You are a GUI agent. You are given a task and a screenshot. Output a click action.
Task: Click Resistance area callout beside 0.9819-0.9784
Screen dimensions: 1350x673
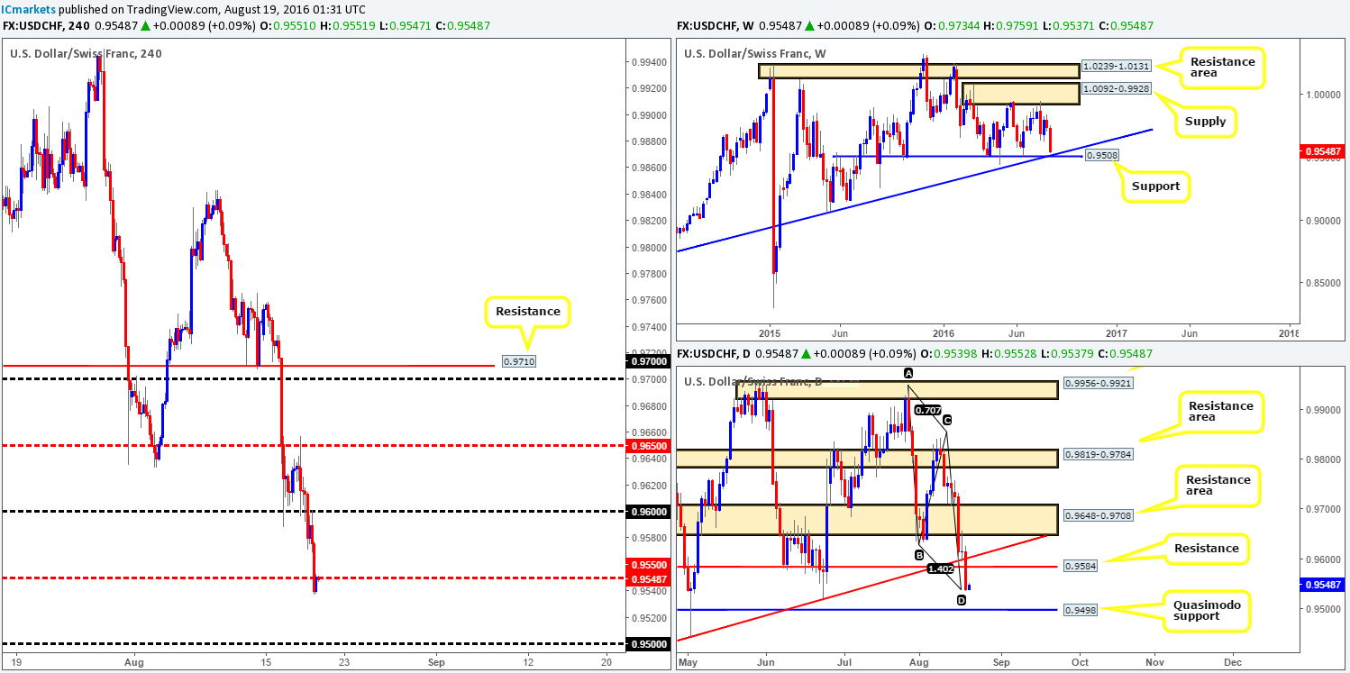[x=1220, y=412]
